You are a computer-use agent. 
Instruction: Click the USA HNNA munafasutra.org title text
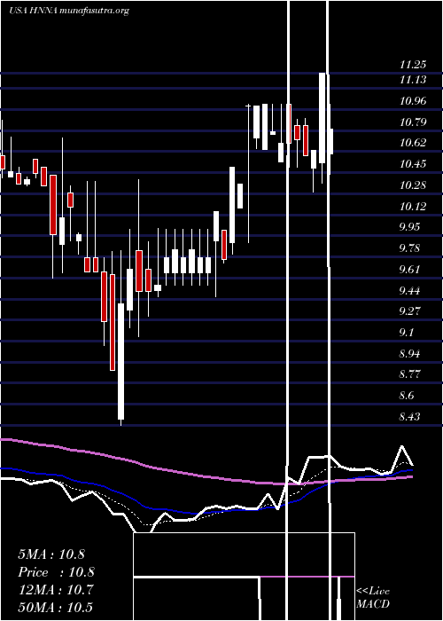pos(69,11)
